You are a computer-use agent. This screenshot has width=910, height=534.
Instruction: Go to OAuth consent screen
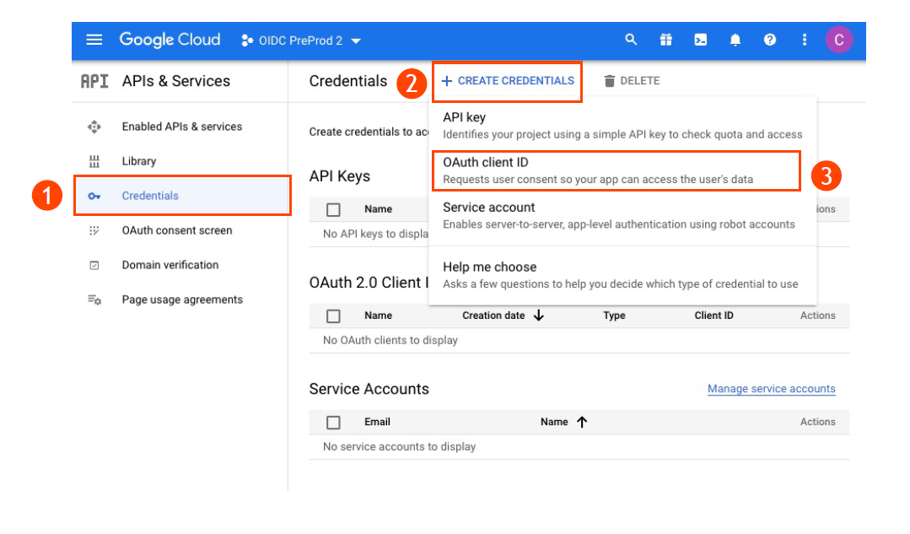coord(176,230)
